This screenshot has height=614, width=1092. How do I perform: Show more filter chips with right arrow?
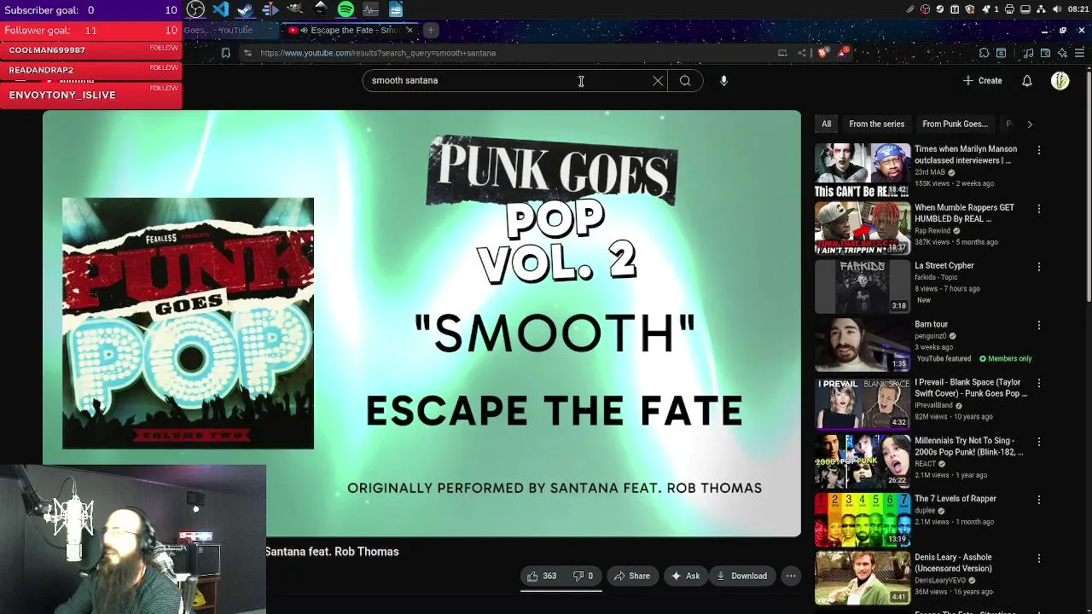[1030, 125]
